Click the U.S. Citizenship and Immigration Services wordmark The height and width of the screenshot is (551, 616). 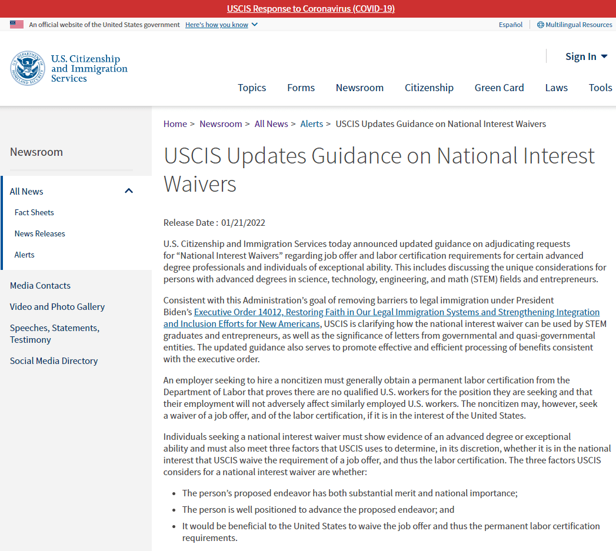coord(89,68)
